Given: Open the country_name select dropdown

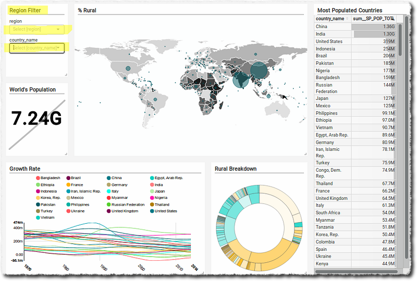Looking at the screenshot, I should (36, 48).
